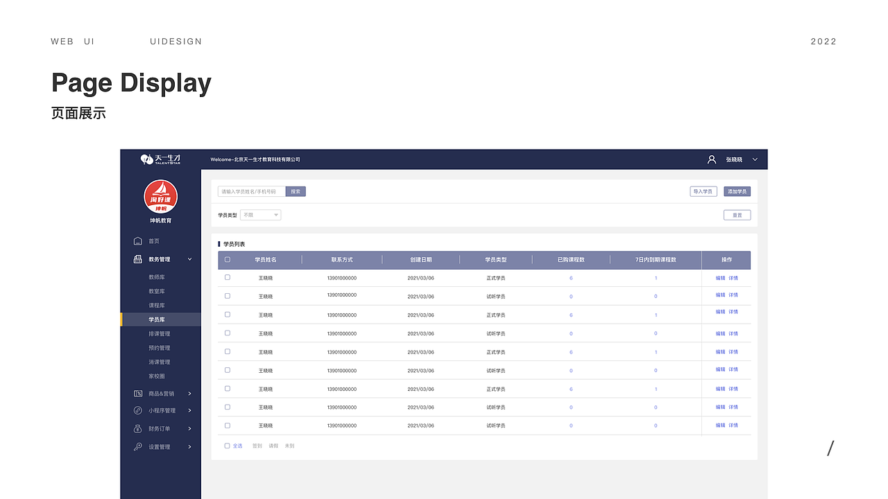Open the 学员类型 dropdown showing 不限
The image size is (888, 499).
[260, 215]
